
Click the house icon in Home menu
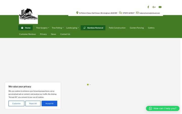tap(22, 28)
